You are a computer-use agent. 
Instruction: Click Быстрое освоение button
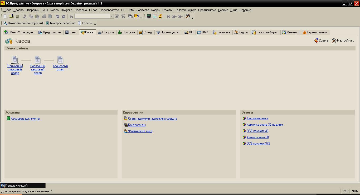click(60, 23)
